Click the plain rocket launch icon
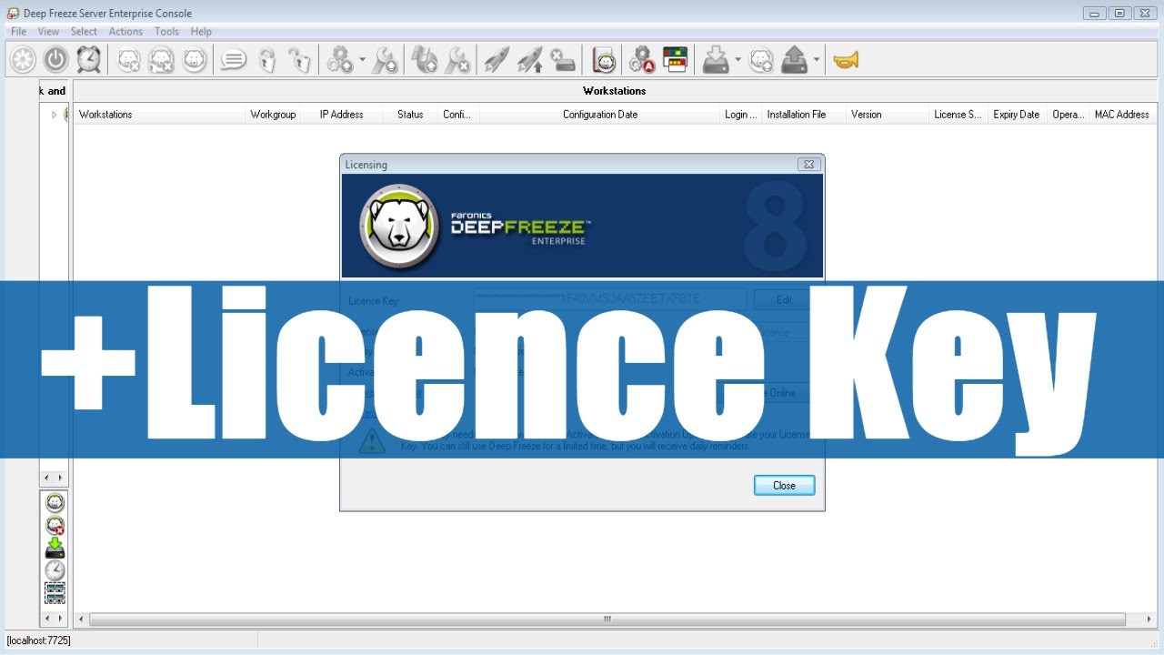The height and width of the screenshot is (655, 1164). coord(497,60)
